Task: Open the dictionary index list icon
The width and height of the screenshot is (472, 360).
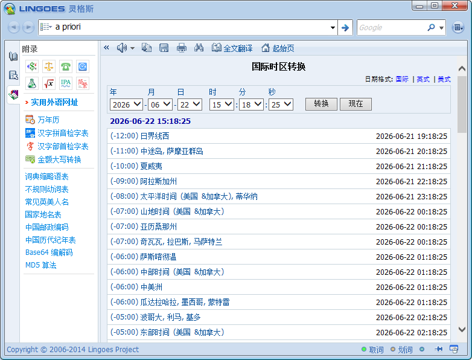Action: [x=46, y=27]
